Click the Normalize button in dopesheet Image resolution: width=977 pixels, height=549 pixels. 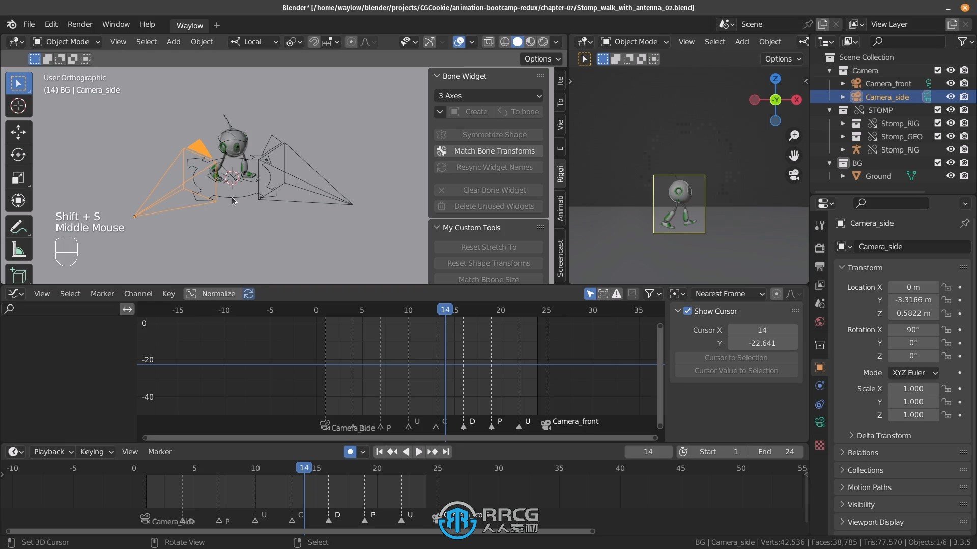(219, 293)
